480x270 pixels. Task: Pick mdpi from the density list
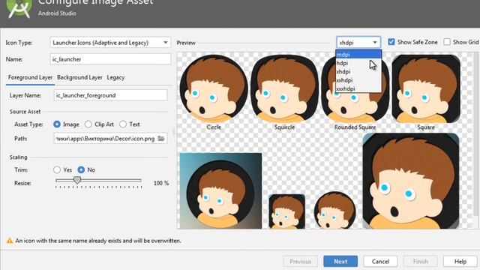click(x=358, y=55)
